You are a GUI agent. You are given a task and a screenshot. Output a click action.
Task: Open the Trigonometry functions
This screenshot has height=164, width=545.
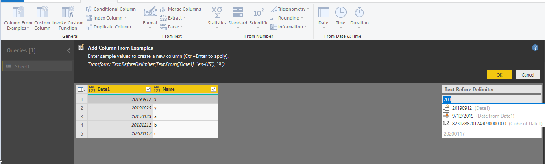coord(290,9)
